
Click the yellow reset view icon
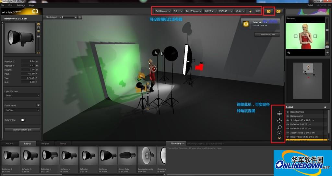pos(279,138)
